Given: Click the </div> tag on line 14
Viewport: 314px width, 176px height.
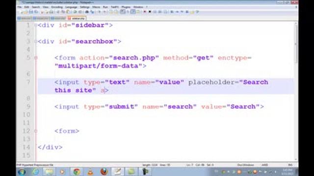Looking at the screenshot, I should 50,147.
